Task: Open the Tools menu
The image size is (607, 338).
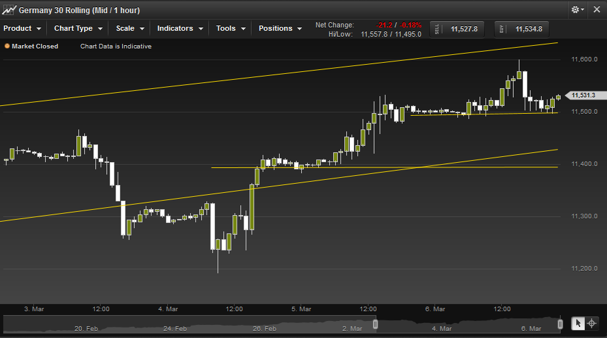Action: 231,28
